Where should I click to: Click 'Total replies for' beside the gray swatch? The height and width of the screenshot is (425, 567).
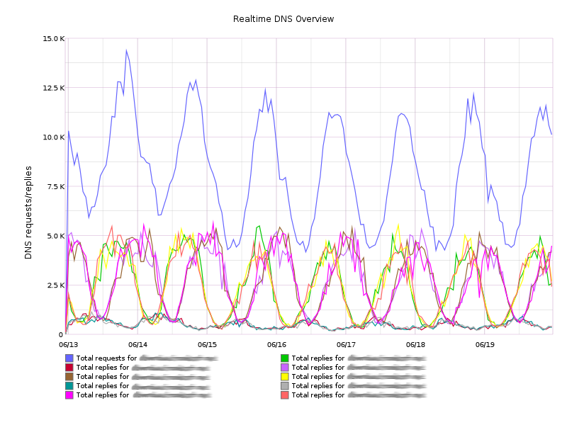(x=318, y=386)
